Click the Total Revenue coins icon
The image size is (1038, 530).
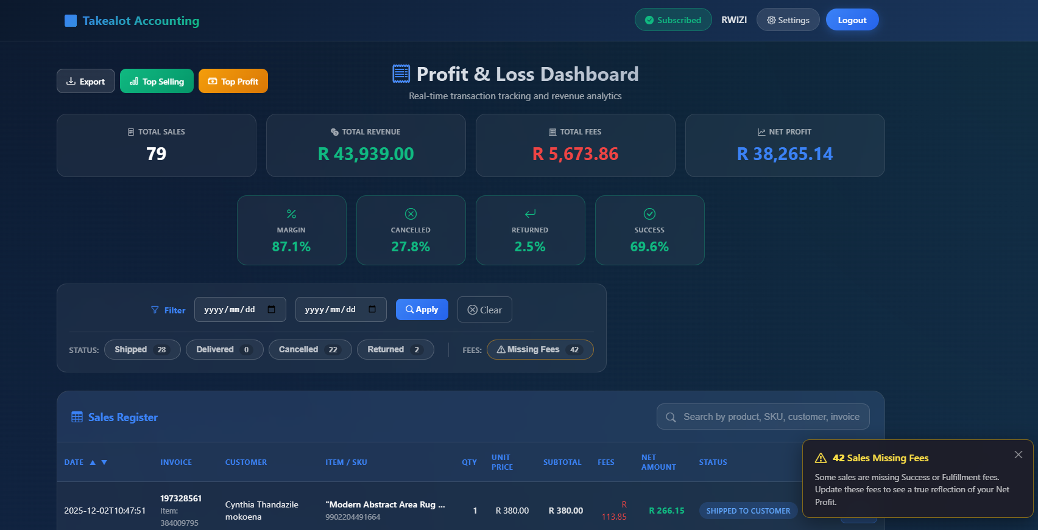[334, 132]
